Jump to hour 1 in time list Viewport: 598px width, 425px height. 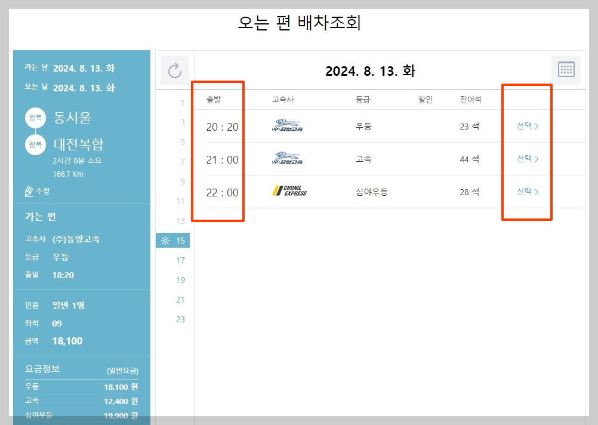[182, 103]
